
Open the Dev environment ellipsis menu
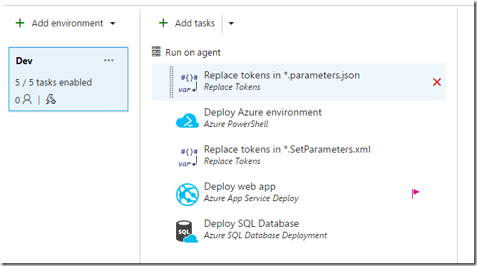pos(108,61)
